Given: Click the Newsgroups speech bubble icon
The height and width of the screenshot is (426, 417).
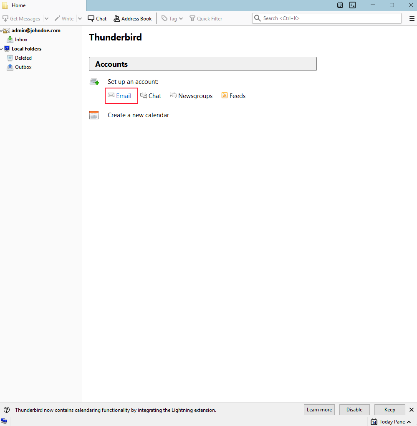Looking at the screenshot, I should tap(173, 95).
